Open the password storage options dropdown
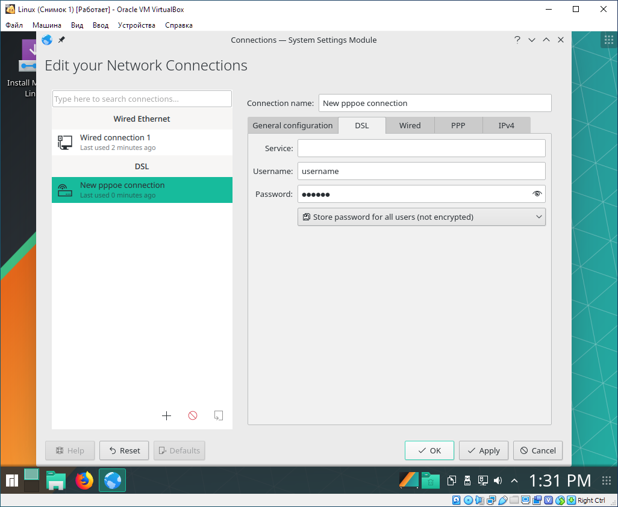 (x=421, y=217)
